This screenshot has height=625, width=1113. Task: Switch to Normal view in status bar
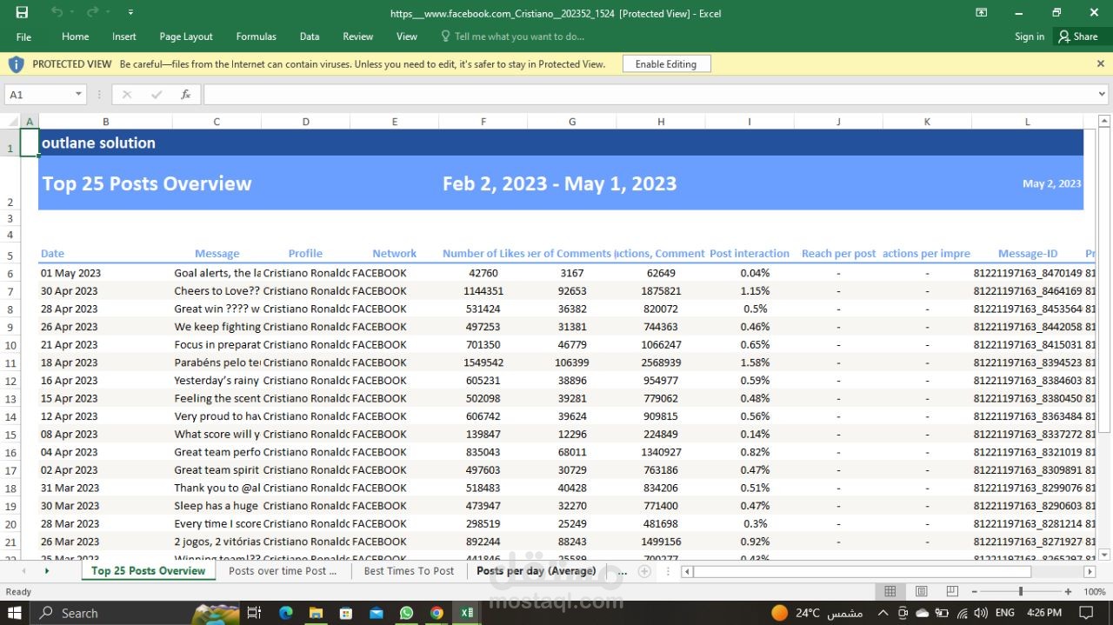coord(890,592)
